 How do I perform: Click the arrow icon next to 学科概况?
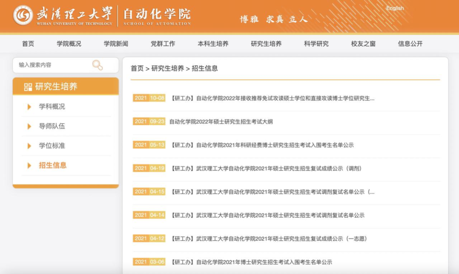point(29,107)
